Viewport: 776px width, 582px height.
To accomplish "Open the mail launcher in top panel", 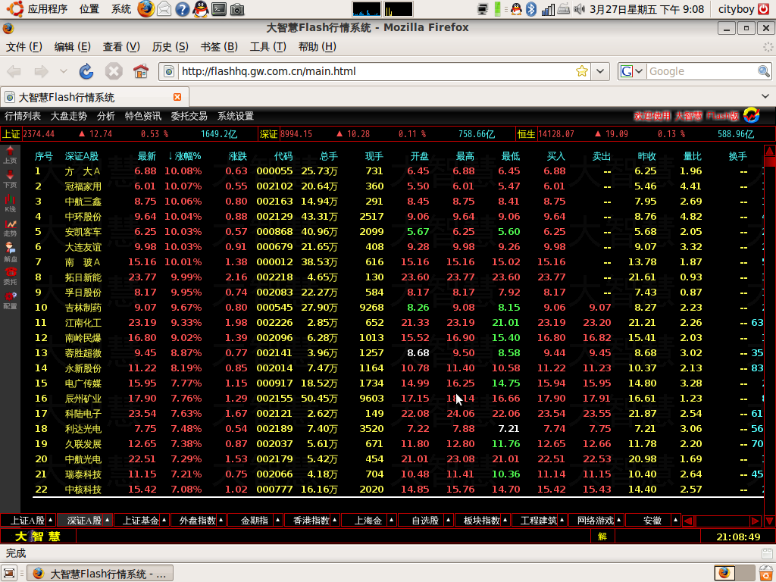I will coord(164,9).
